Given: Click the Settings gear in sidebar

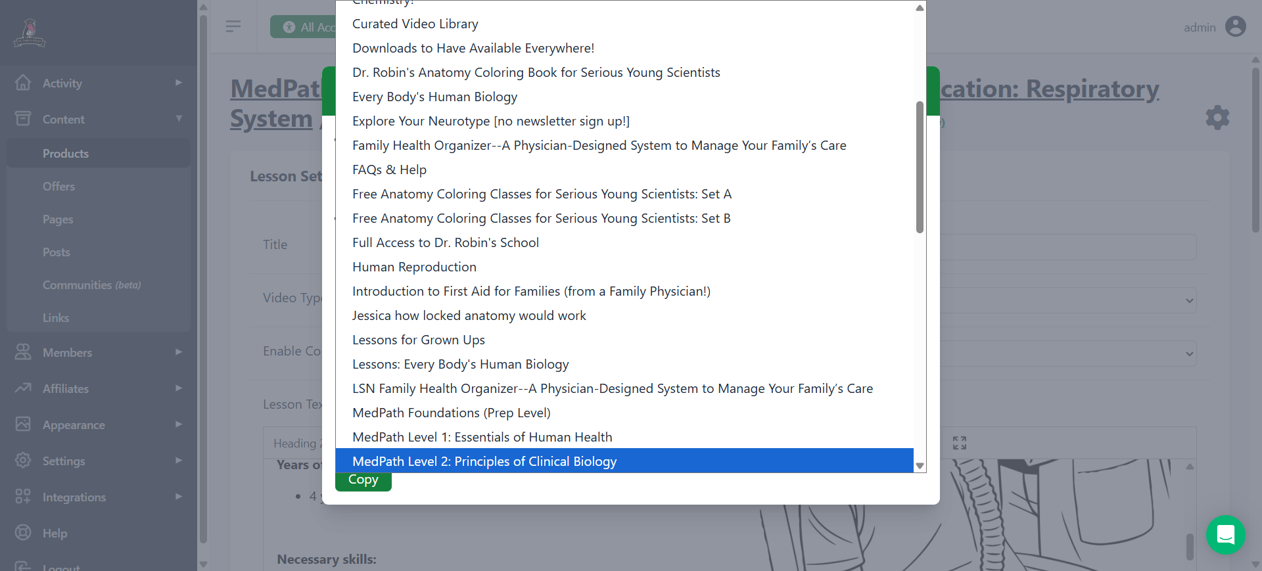Looking at the screenshot, I should click(23, 461).
